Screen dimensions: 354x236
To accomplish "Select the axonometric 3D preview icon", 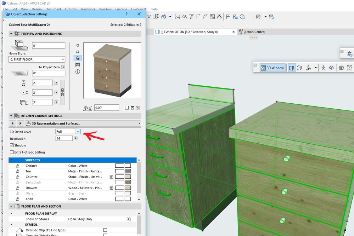I will point(77,58).
